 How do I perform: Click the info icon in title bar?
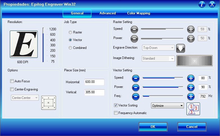click(202, 4)
